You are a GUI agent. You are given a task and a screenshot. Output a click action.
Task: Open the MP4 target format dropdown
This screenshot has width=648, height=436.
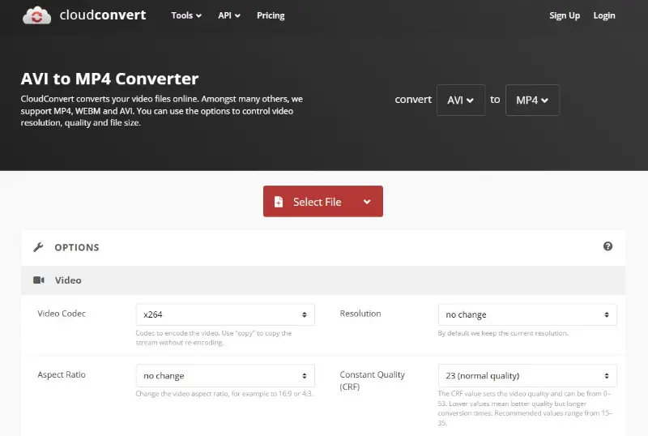point(532,100)
